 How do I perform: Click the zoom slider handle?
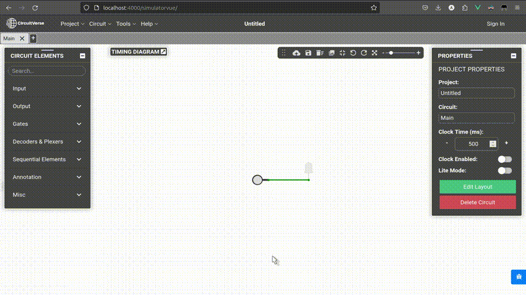click(391, 53)
